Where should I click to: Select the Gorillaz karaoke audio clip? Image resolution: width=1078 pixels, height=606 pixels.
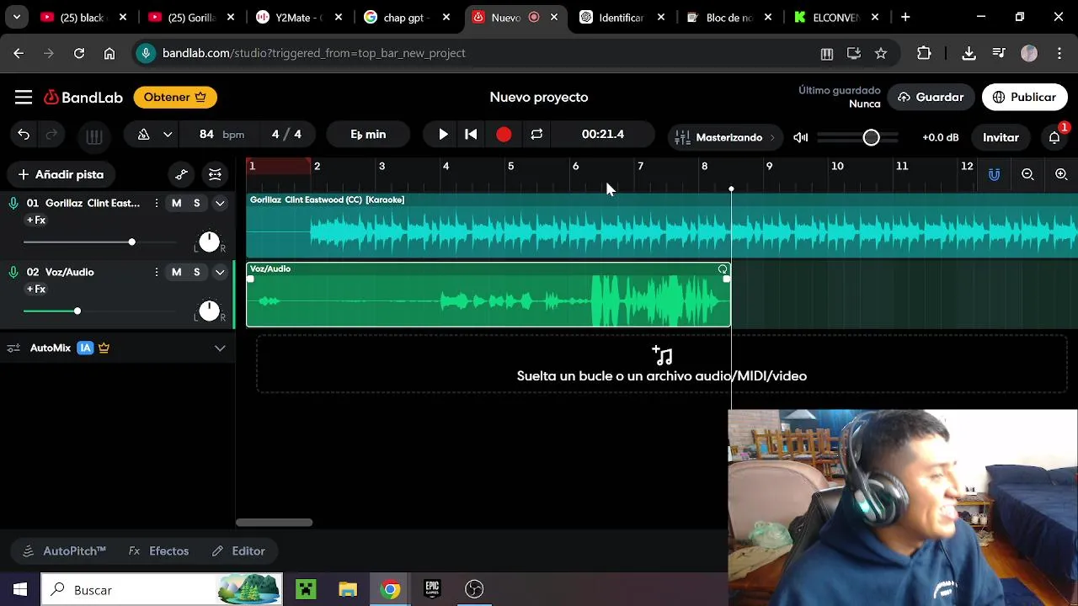click(662, 226)
